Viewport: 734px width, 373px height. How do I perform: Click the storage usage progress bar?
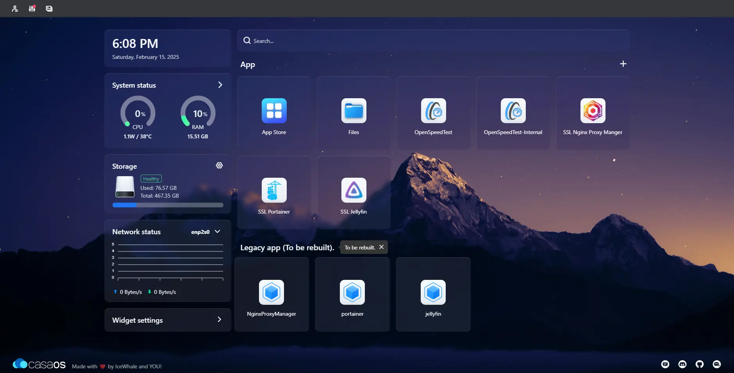pyautogui.click(x=168, y=205)
